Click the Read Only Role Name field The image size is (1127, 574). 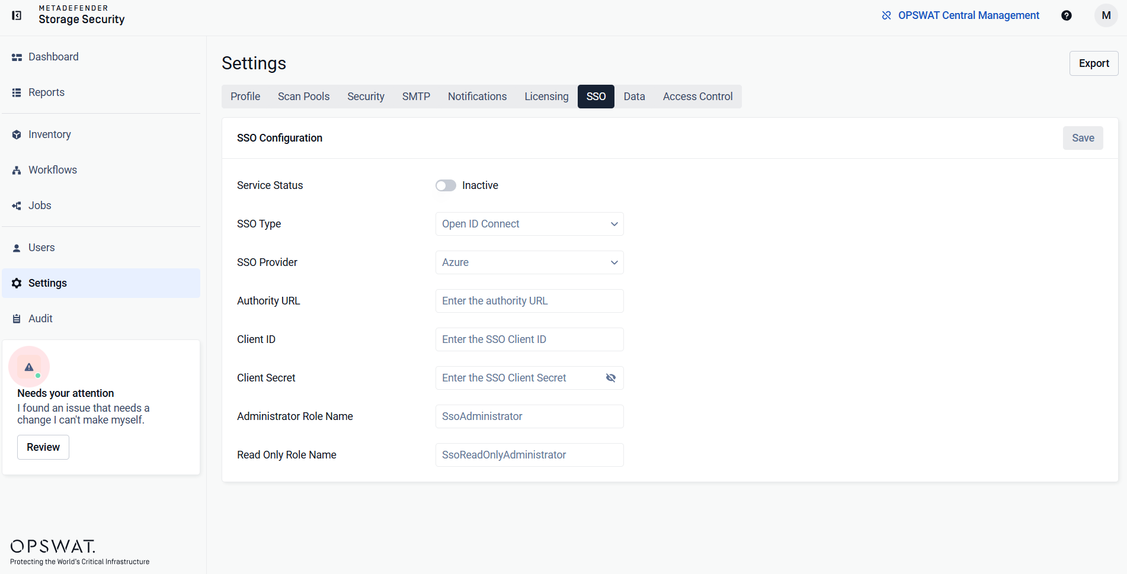[530, 455]
